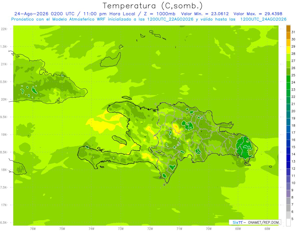Screen dimensions: 300x232
Task: Click the yellow swatch between legend 28 and 29
Action: pyautogui.click(x=288, y=50)
